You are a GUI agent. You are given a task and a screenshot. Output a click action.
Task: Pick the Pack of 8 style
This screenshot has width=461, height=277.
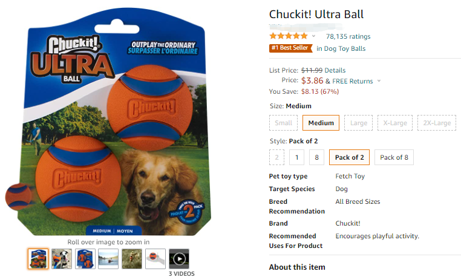tap(394, 157)
